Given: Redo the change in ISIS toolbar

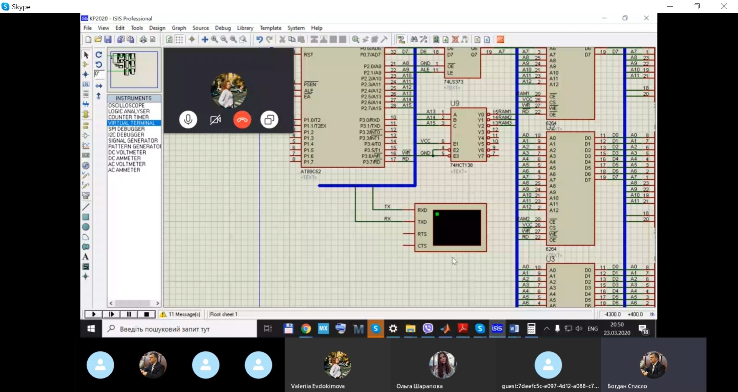Looking at the screenshot, I should point(269,40).
